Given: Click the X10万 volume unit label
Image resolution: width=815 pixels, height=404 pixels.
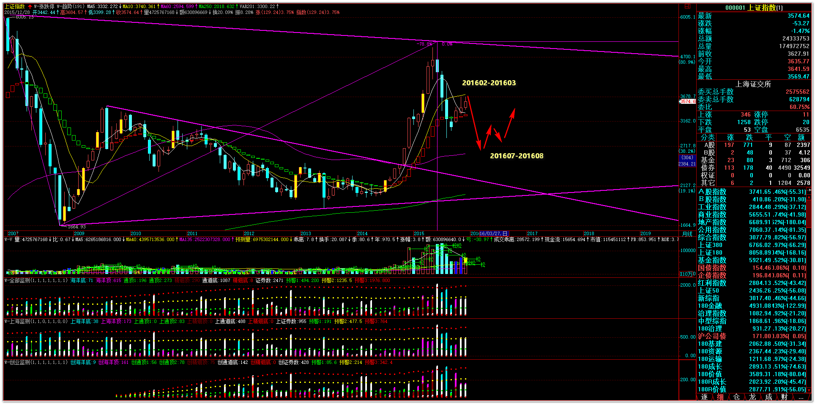Looking at the screenshot, I should (687, 274).
